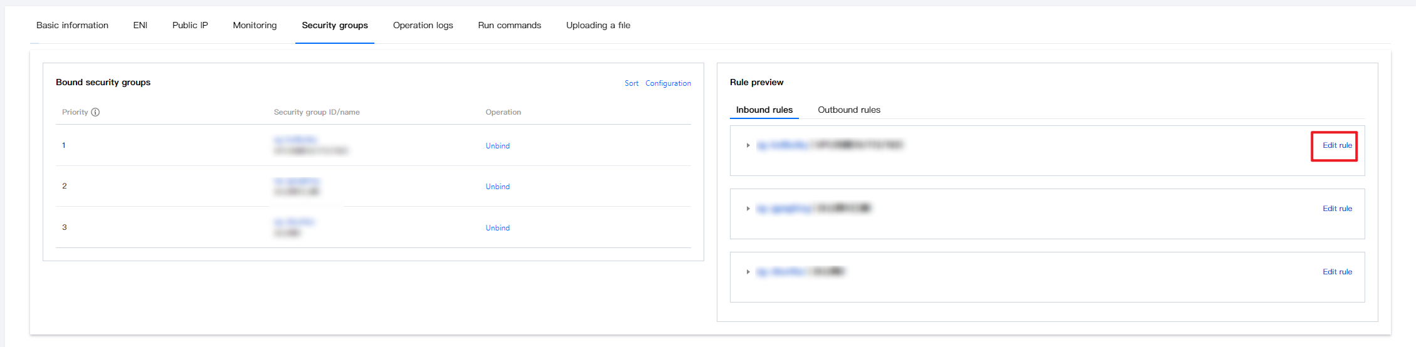The height and width of the screenshot is (347, 1416).
Task: Go to the Monitoring tab
Action: pos(255,25)
